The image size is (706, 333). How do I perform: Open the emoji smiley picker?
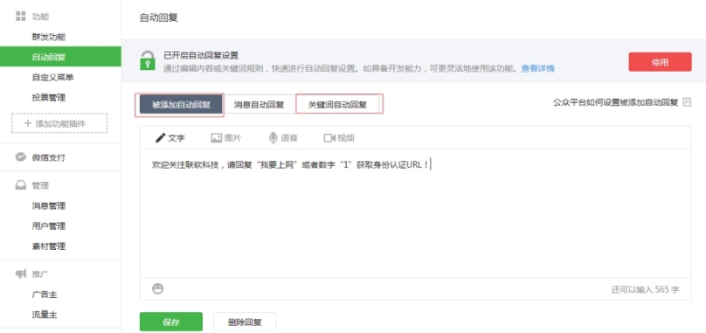pos(157,288)
